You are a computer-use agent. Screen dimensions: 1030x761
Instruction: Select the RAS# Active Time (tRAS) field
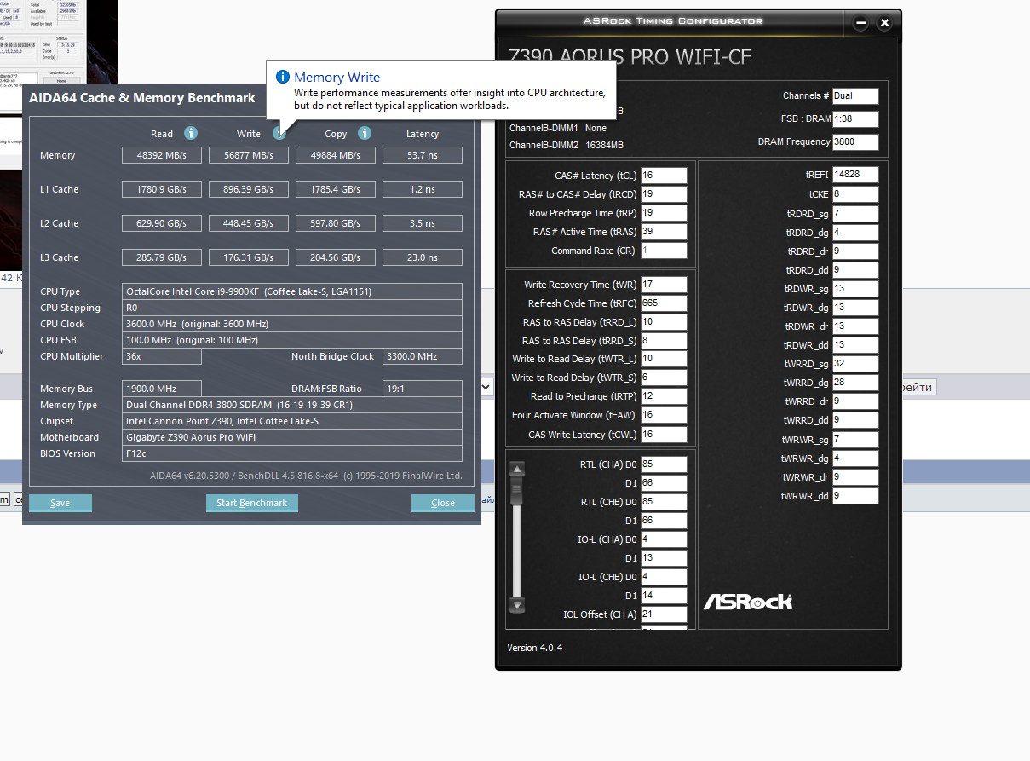click(x=664, y=232)
